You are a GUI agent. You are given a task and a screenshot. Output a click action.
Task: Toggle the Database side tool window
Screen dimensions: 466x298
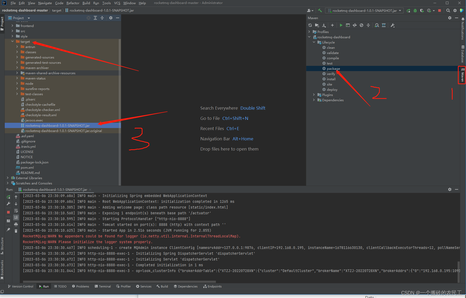coord(463,54)
